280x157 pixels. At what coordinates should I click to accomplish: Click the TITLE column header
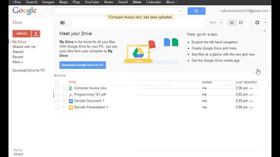point(72,82)
